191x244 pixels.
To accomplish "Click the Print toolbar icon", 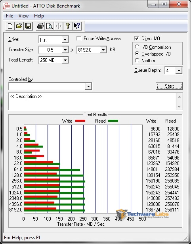I will (40, 26).
